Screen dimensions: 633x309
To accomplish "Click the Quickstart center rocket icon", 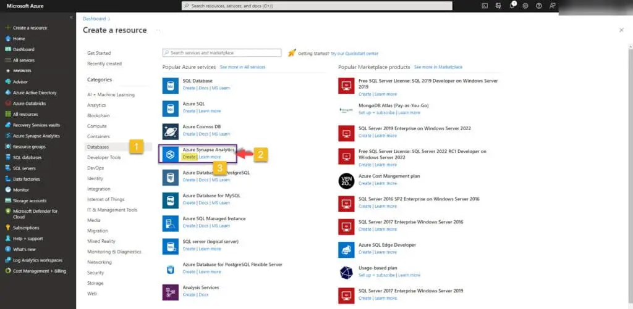I will pos(292,53).
